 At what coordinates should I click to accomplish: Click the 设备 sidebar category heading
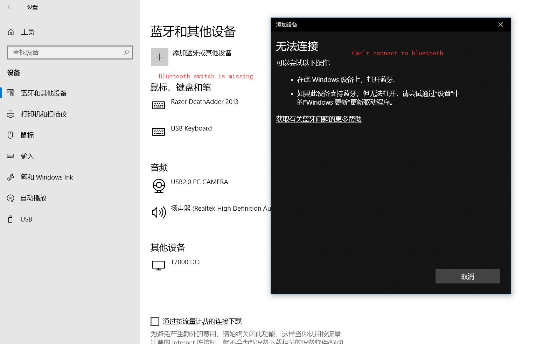pos(14,73)
